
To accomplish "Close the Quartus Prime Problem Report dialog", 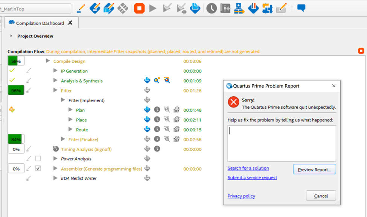I will (x=334, y=86).
